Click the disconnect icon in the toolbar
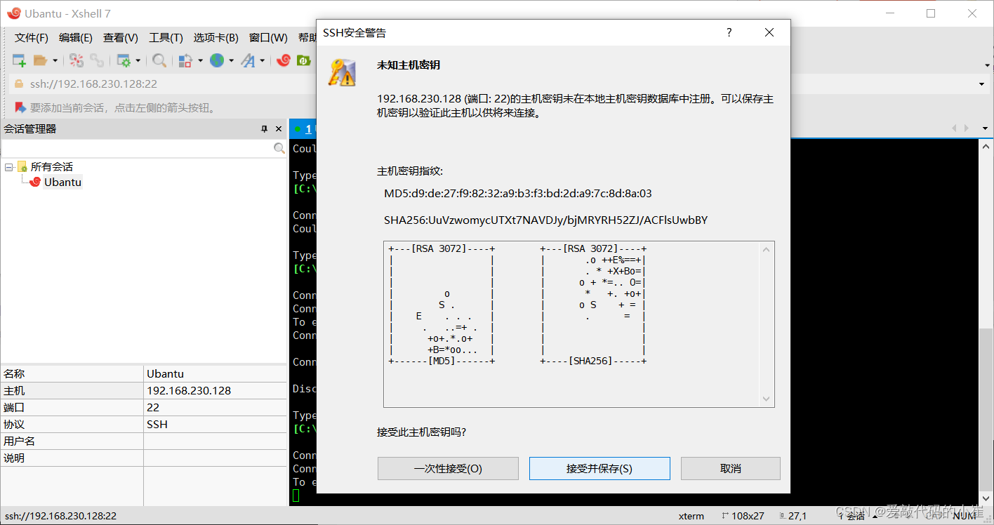Viewport: 994px width, 525px height. 76,61
